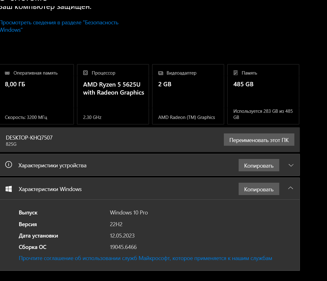Open the Безопасность Windows details link
The height and width of the screenshot is (281, 327).
pyautogui.click(x=59, y=26)
